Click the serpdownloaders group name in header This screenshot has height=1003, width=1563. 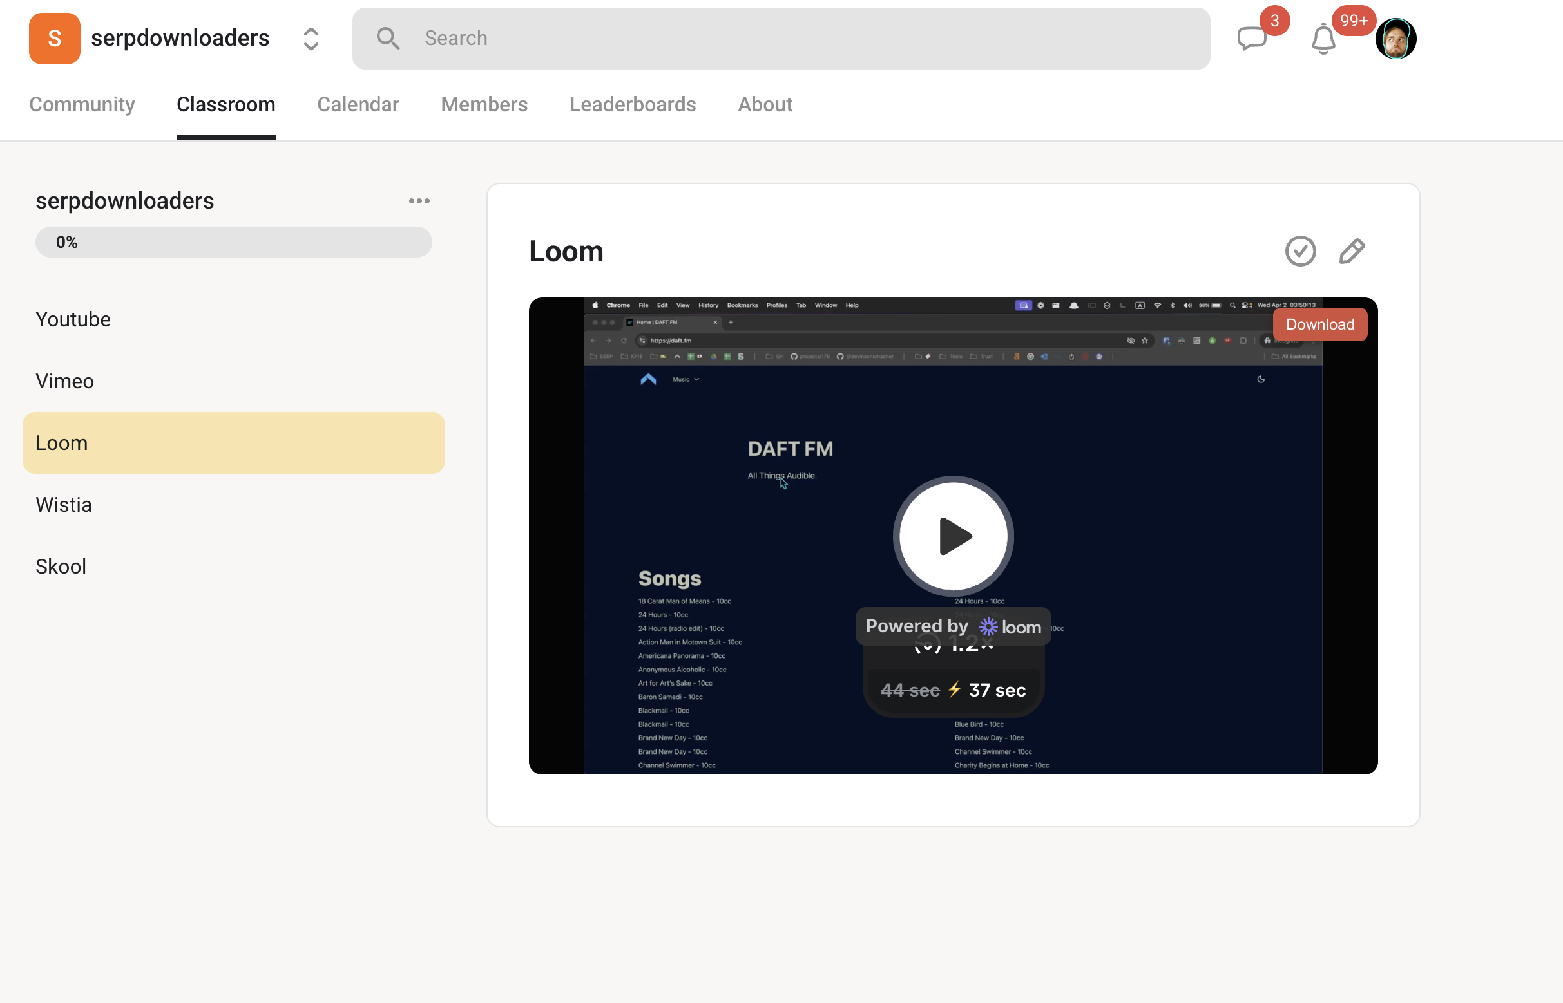[180, 39]
